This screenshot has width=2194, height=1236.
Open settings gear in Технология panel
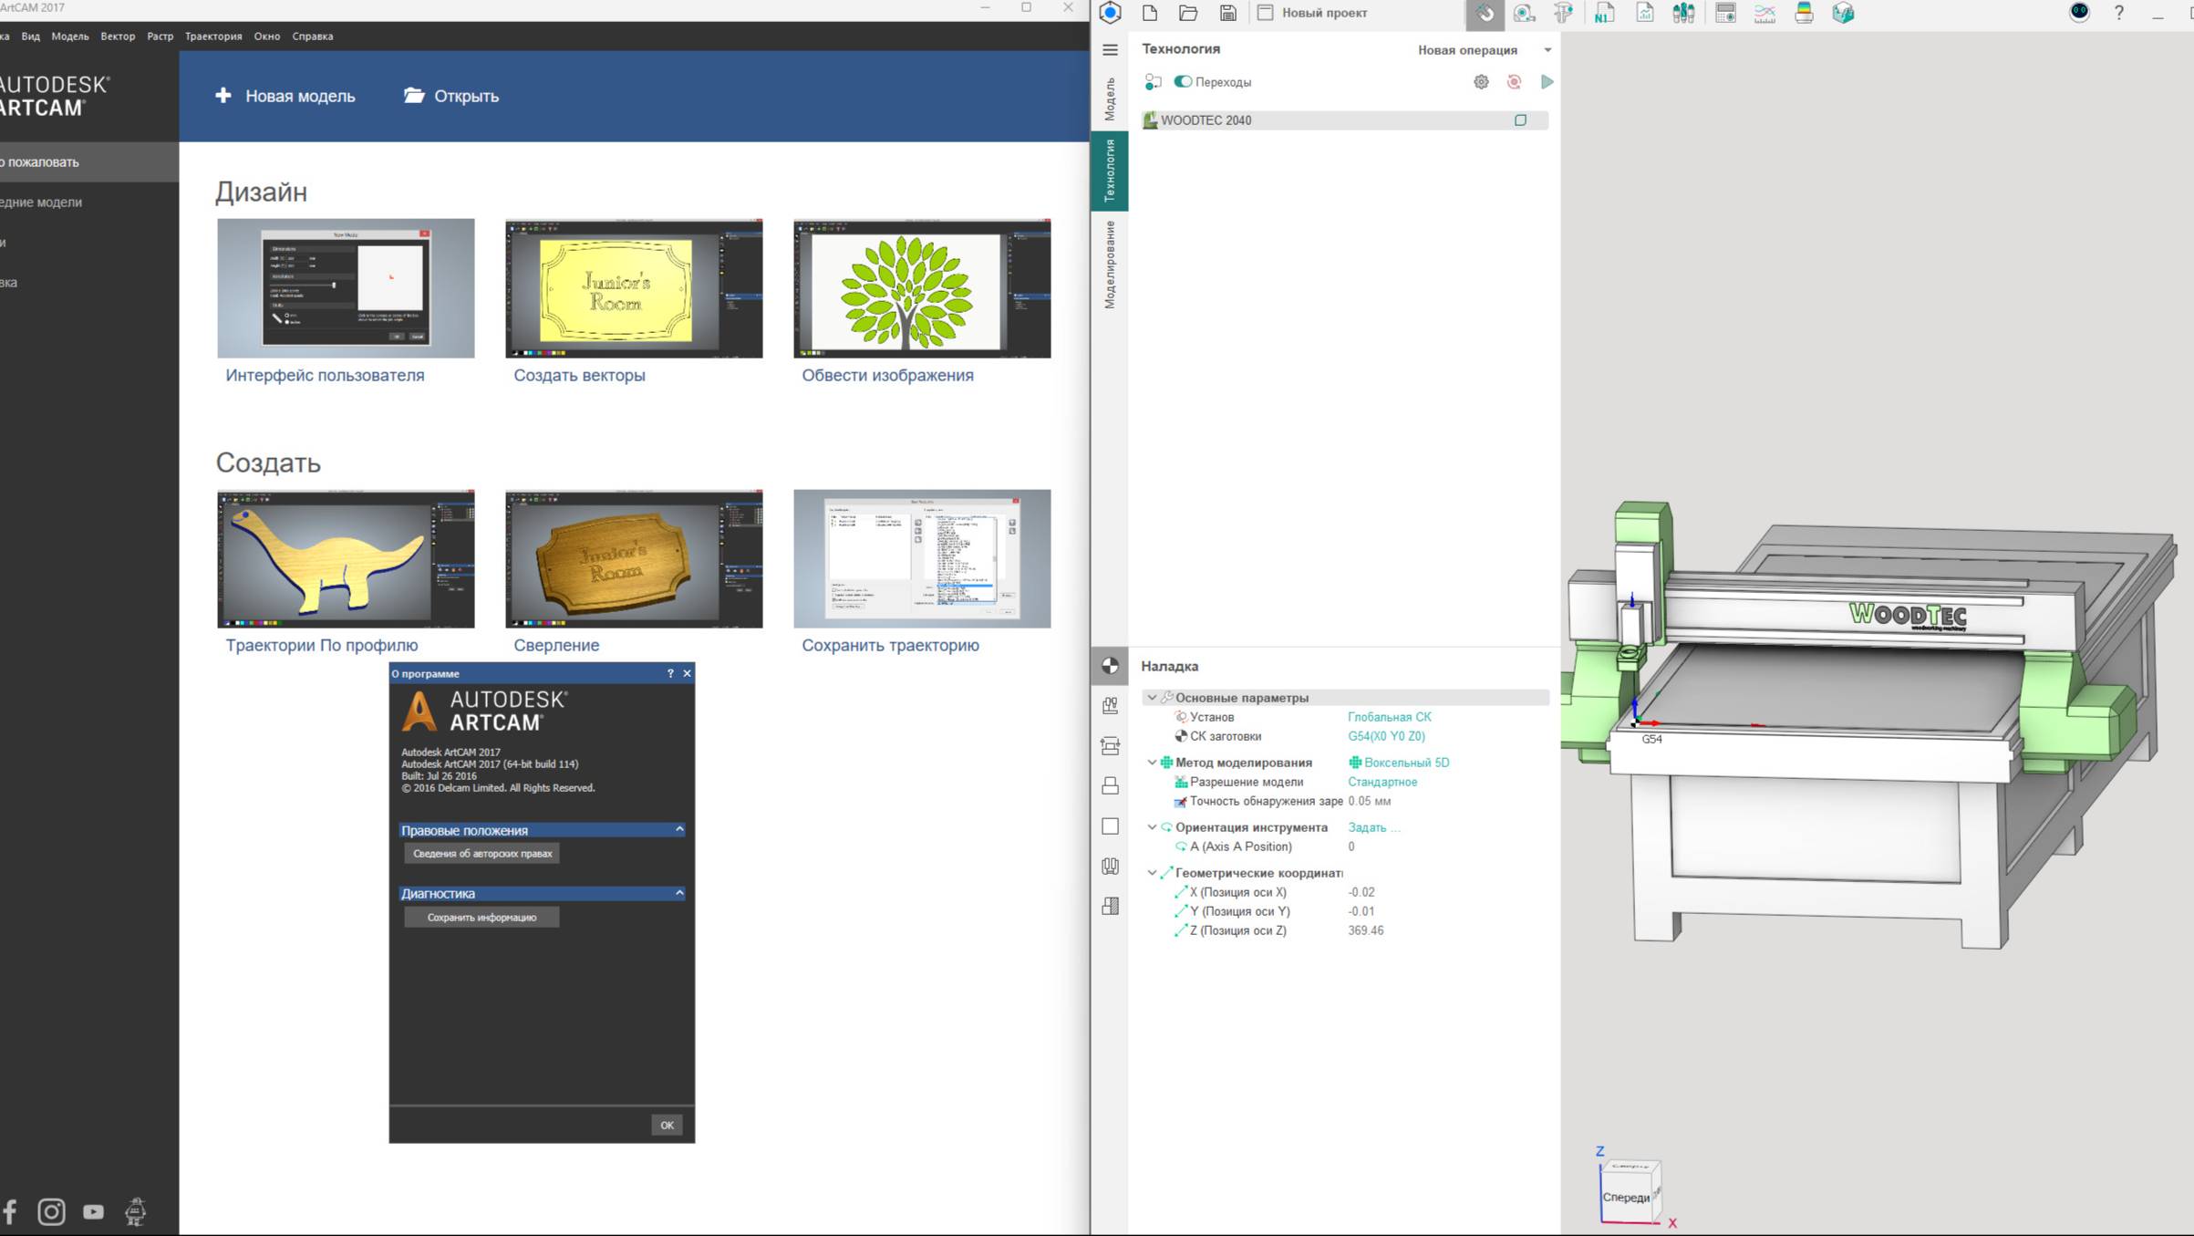(x=1481, y=82)
